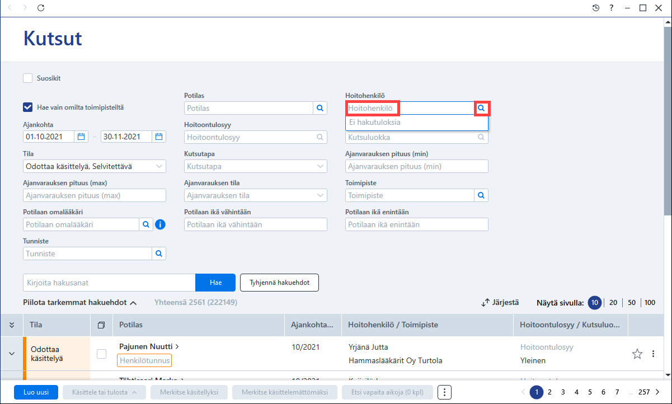Click the Henkilötunnus tag under Pajunen Nuutti
This screenshot has width=672, height=404.
144,360
